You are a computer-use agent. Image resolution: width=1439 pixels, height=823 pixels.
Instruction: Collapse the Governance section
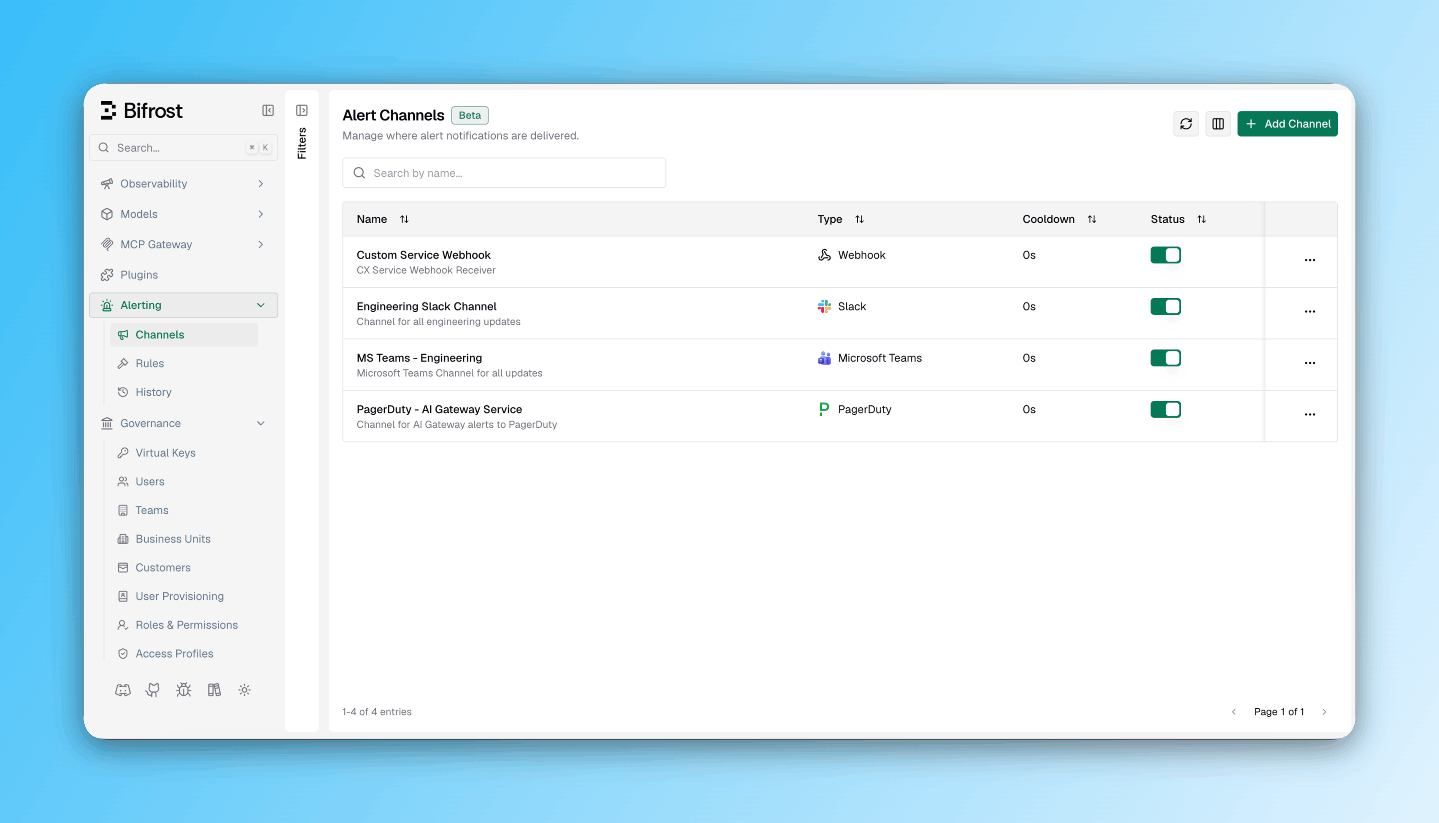coord(184,424)
